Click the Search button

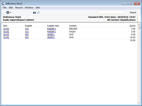(x=133, y=12)
